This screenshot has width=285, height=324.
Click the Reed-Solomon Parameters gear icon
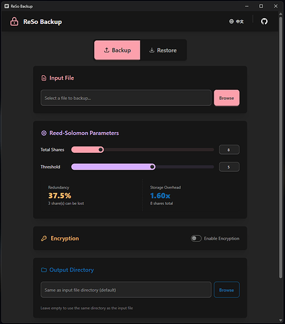[x=44, y=133]
